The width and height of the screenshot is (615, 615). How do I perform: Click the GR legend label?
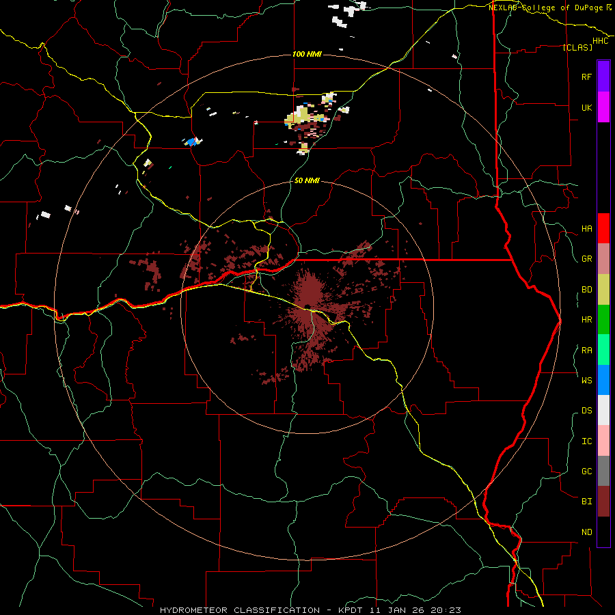click(x=586, y=259)
